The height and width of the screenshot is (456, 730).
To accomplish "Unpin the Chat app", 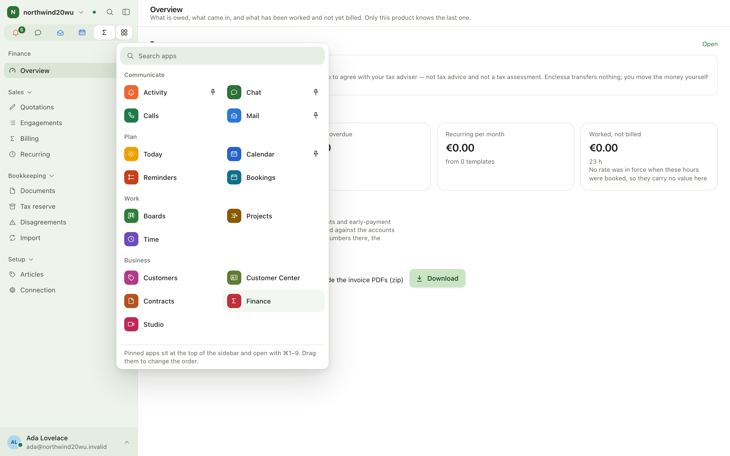I will point(316,92).
